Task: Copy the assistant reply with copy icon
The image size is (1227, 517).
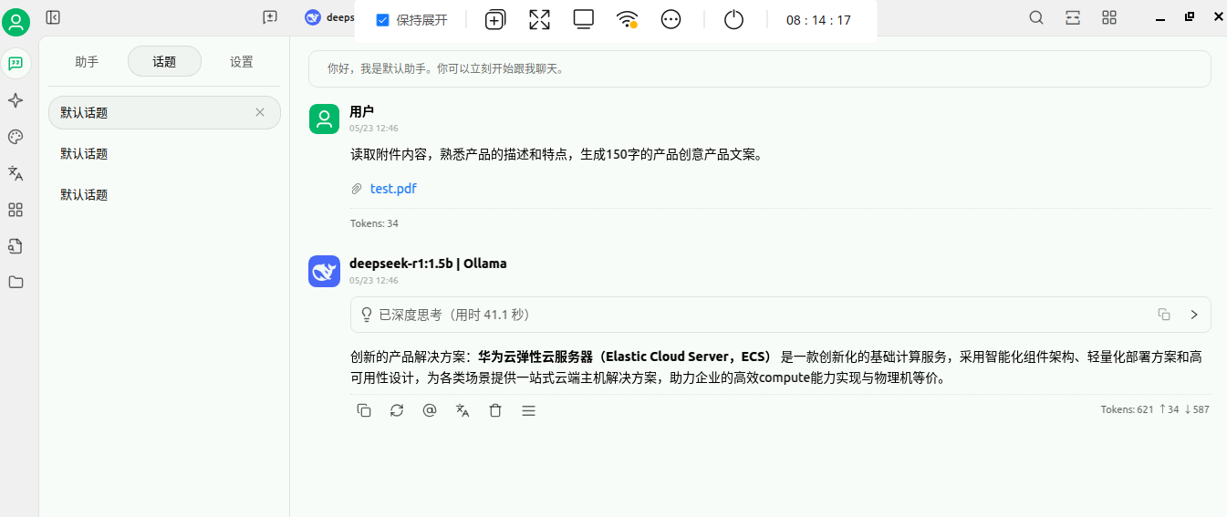Action: coord(364,410)
